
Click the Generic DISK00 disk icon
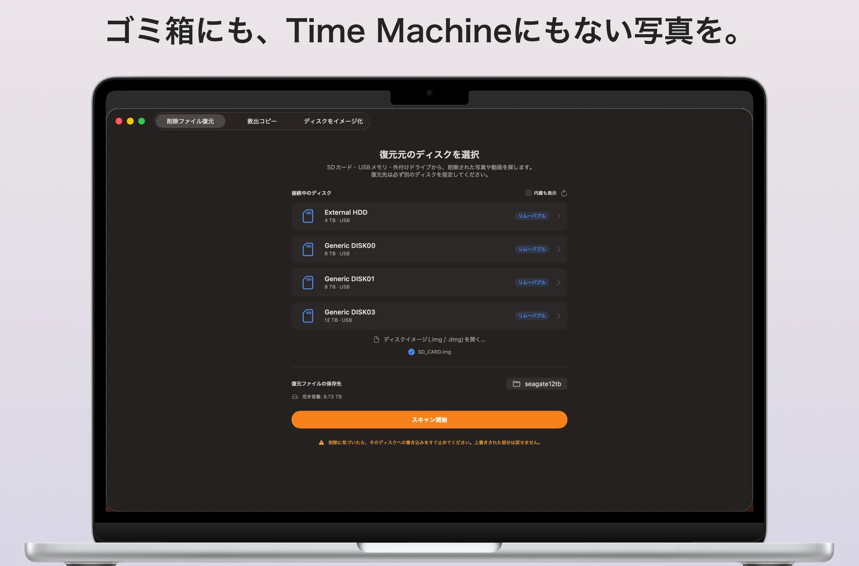point(308,249)
